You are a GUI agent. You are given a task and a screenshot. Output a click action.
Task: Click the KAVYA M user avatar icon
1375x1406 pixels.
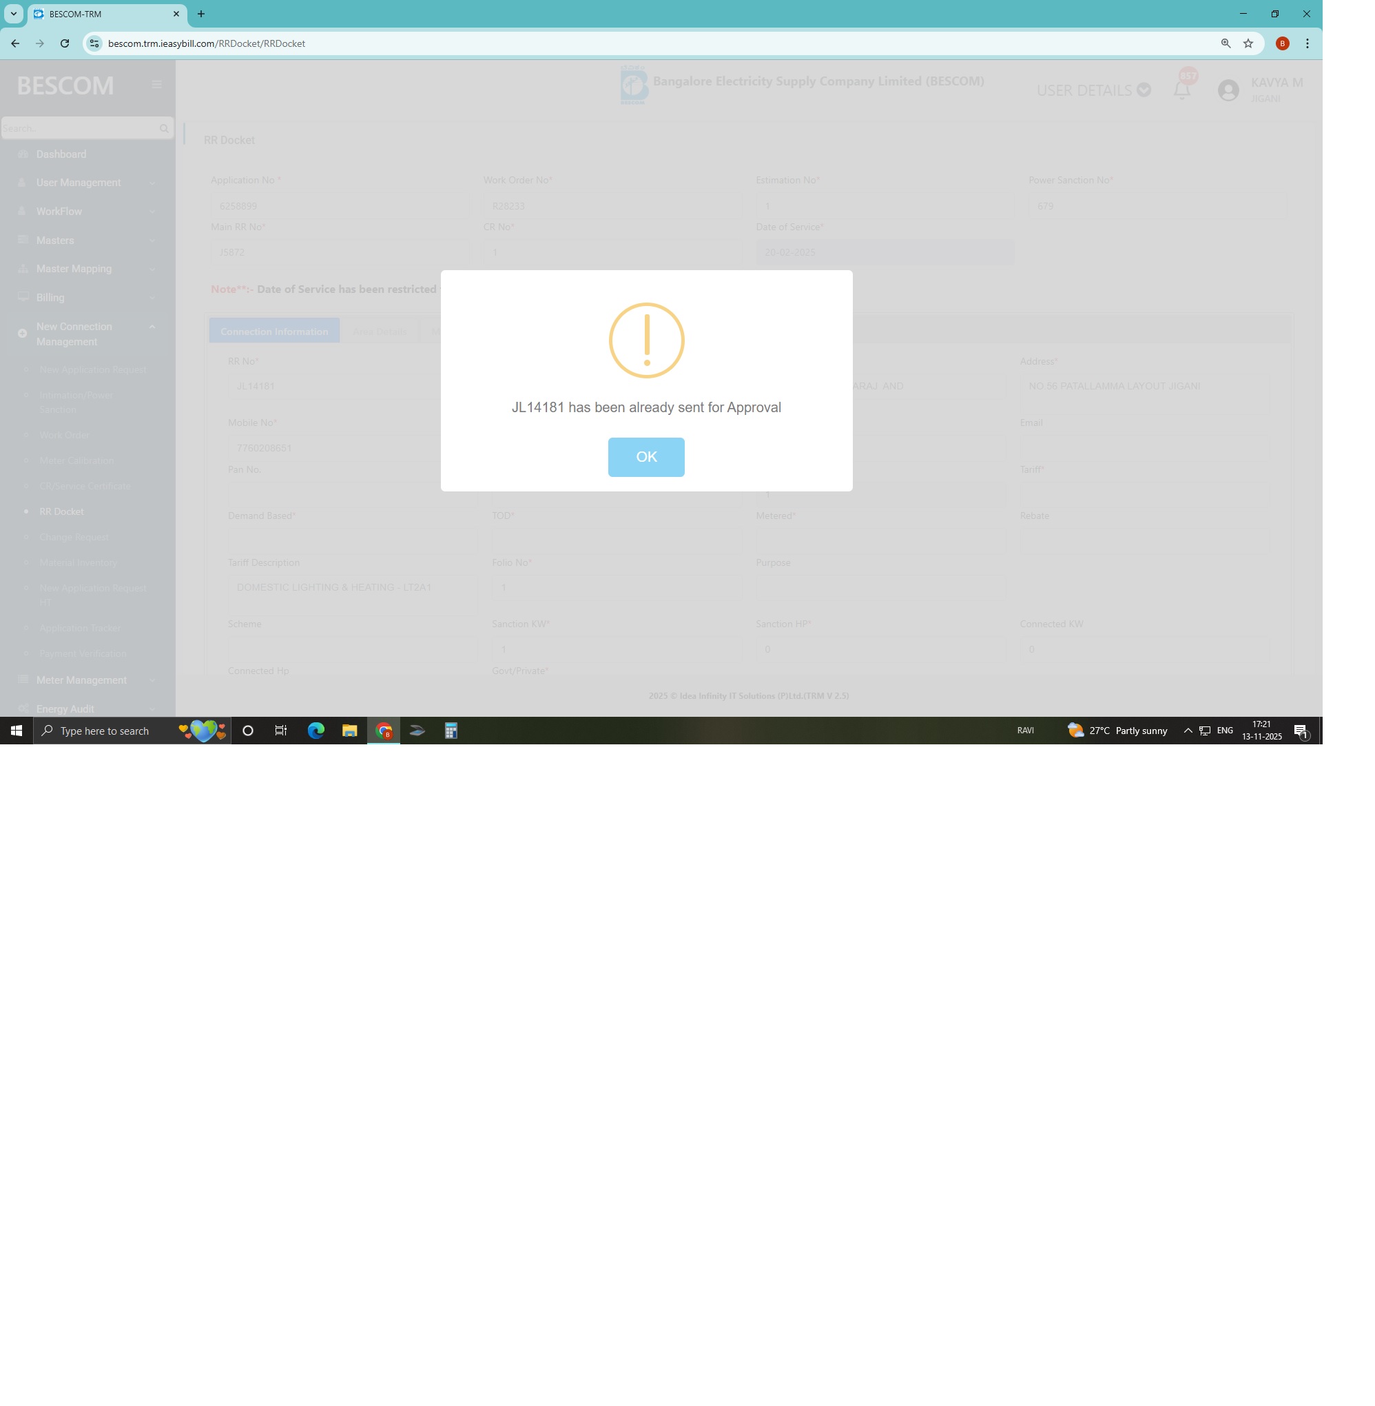point(1228,90)
